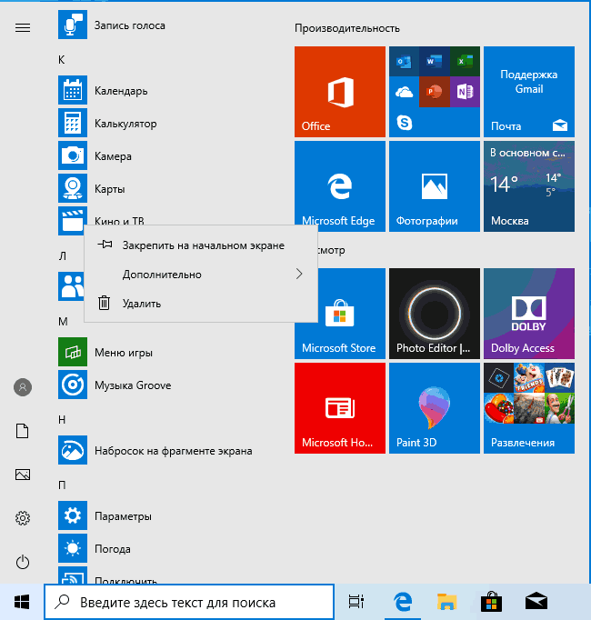The height and width of the screenshot is (620, 591).
Task: Open the hamburger menu at top left
Action: click(23, 27)
